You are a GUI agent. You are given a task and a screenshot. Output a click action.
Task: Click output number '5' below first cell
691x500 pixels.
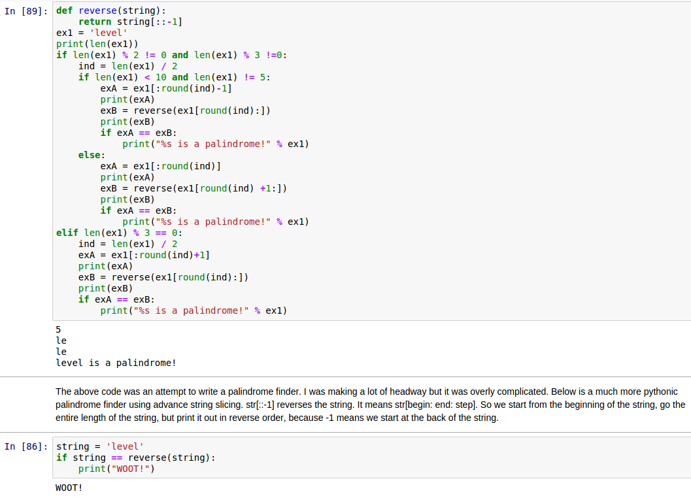pos(59,329)
